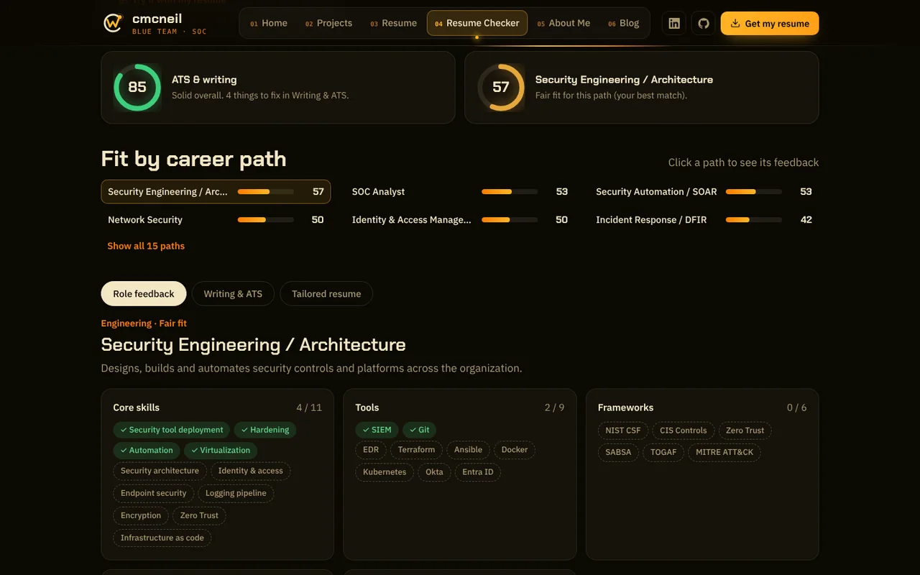Click the Okta tool chip
The width and height of the screenshot is (920, 575).
pos(434,472)
